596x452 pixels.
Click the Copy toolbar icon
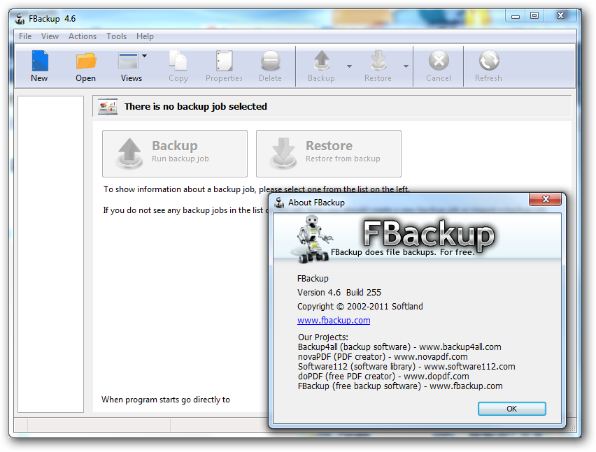[178, 61]
